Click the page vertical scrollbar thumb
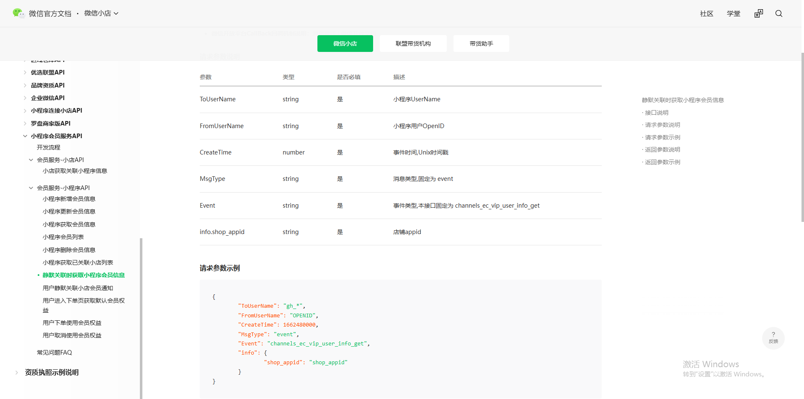 802,137
